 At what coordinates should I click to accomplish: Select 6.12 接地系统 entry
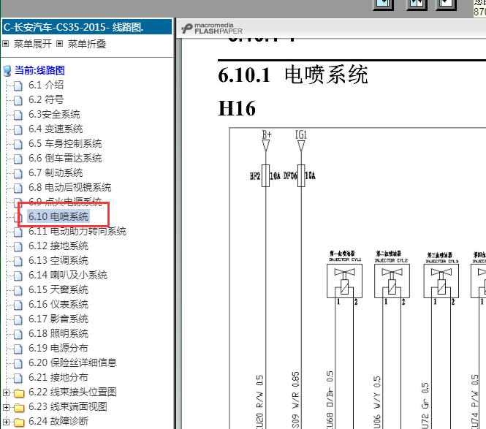(58, 246)
